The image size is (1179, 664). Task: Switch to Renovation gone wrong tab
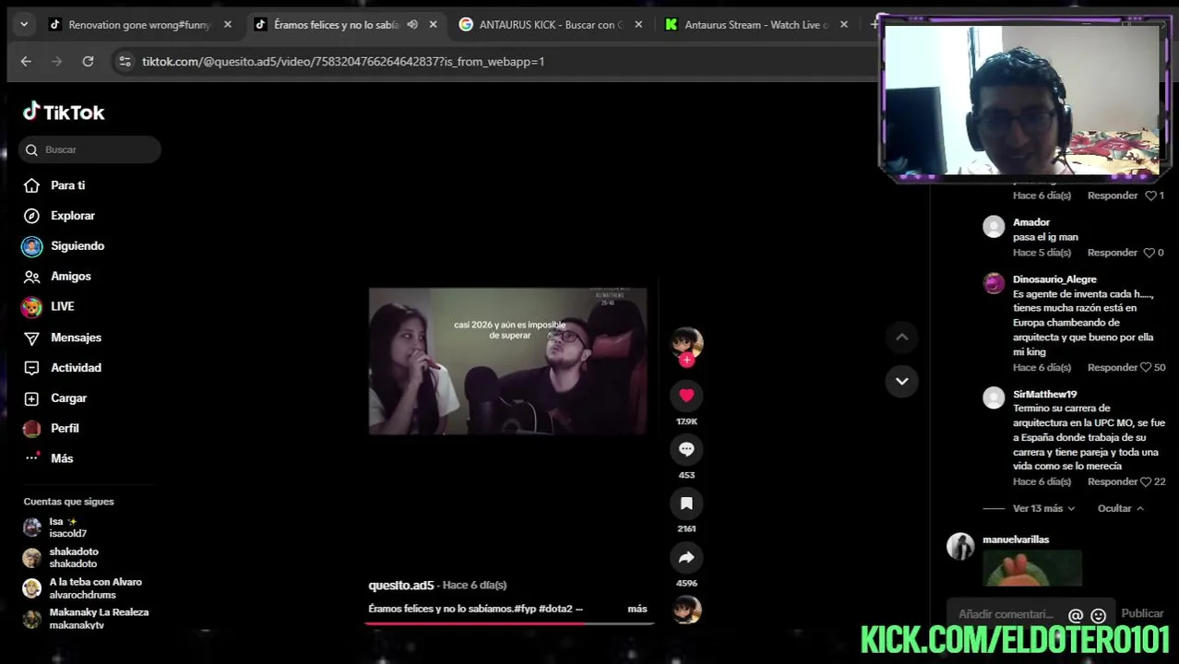pos(138,25)
